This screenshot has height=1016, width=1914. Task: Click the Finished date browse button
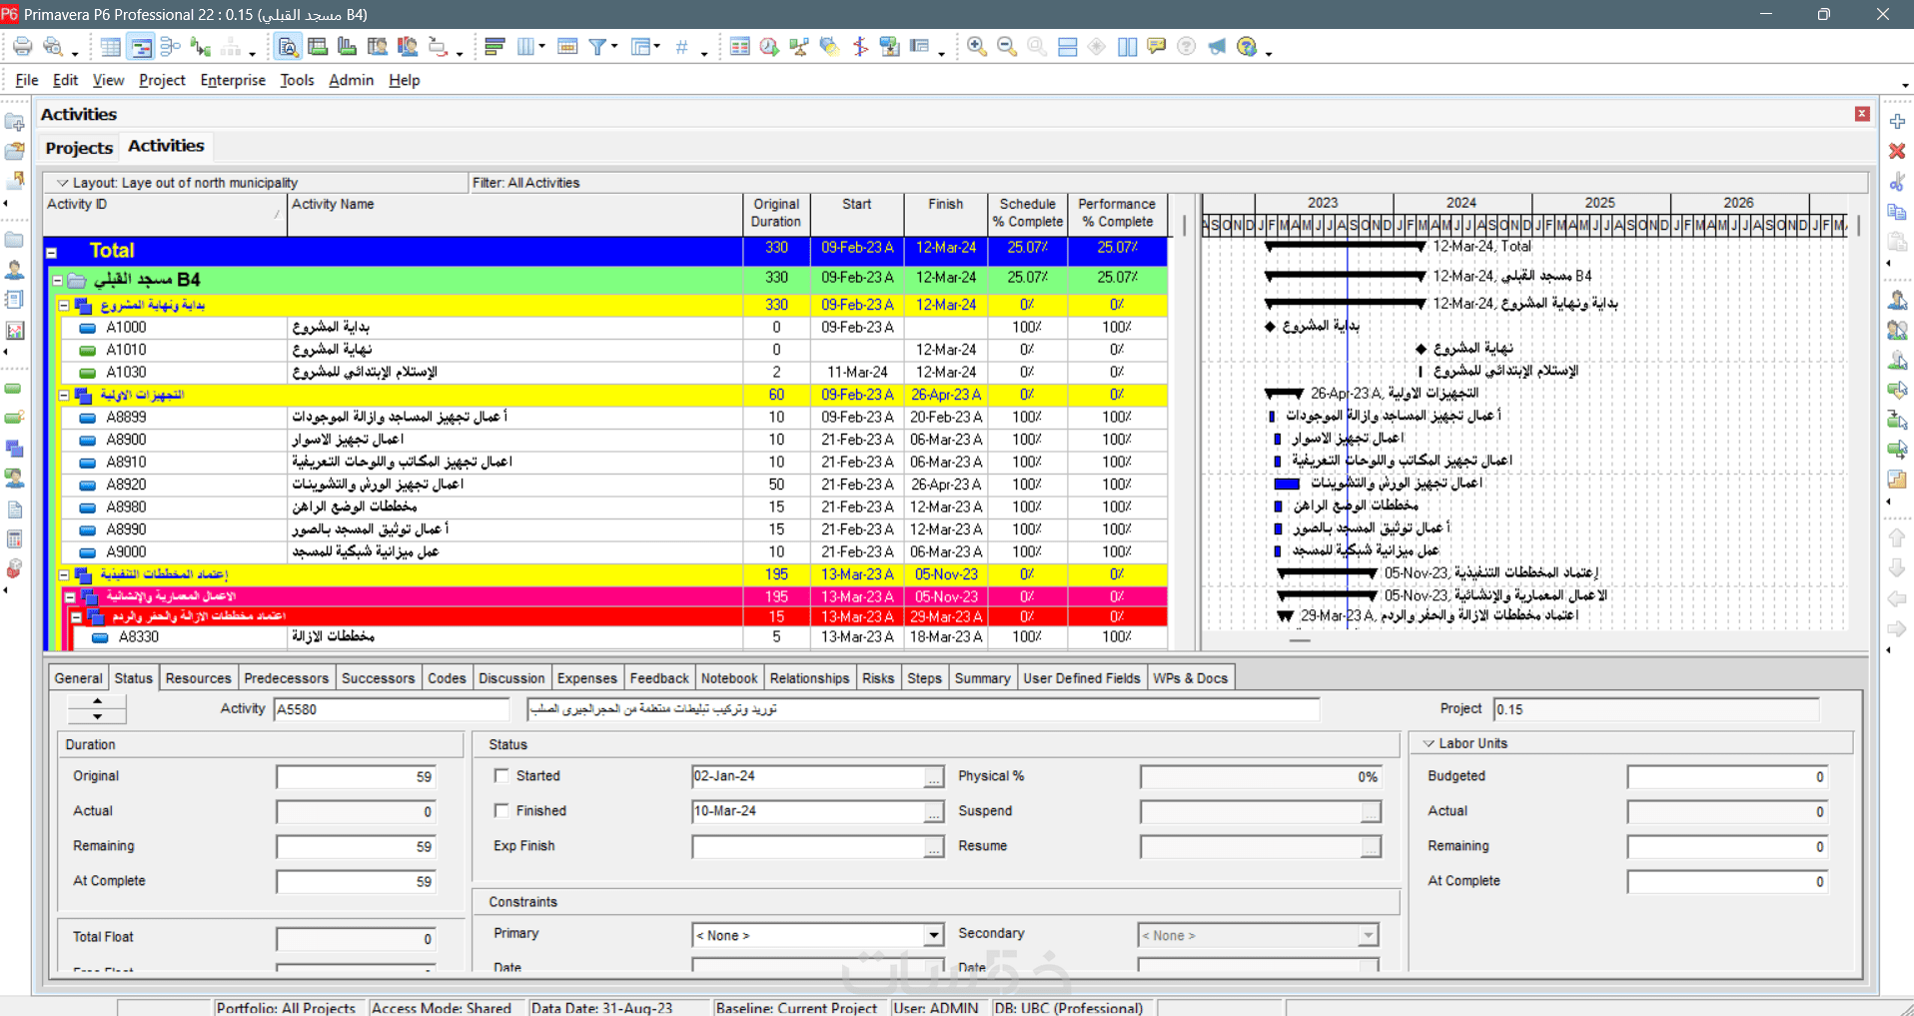(x=933, y=812)
